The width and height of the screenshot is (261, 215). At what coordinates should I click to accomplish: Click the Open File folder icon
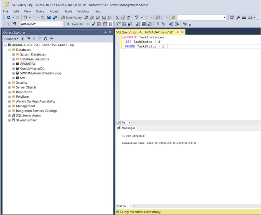(43, 17)
